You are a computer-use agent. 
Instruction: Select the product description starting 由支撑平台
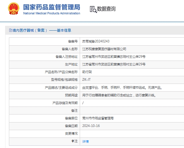(x=122, y=87)
